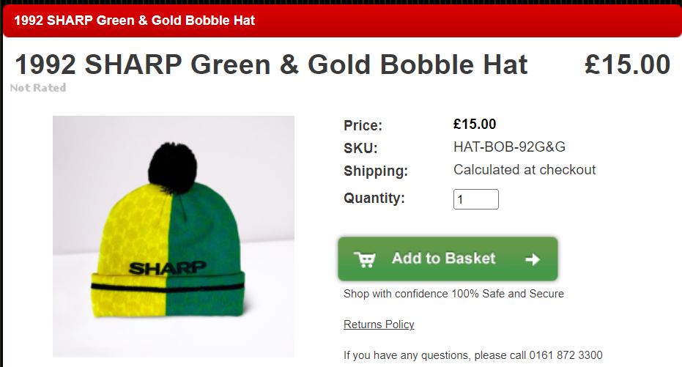
Task: Open the bobble hat product image
Action: click(174, 237)
